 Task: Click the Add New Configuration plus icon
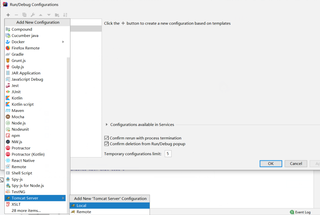(x=8, y=15)
